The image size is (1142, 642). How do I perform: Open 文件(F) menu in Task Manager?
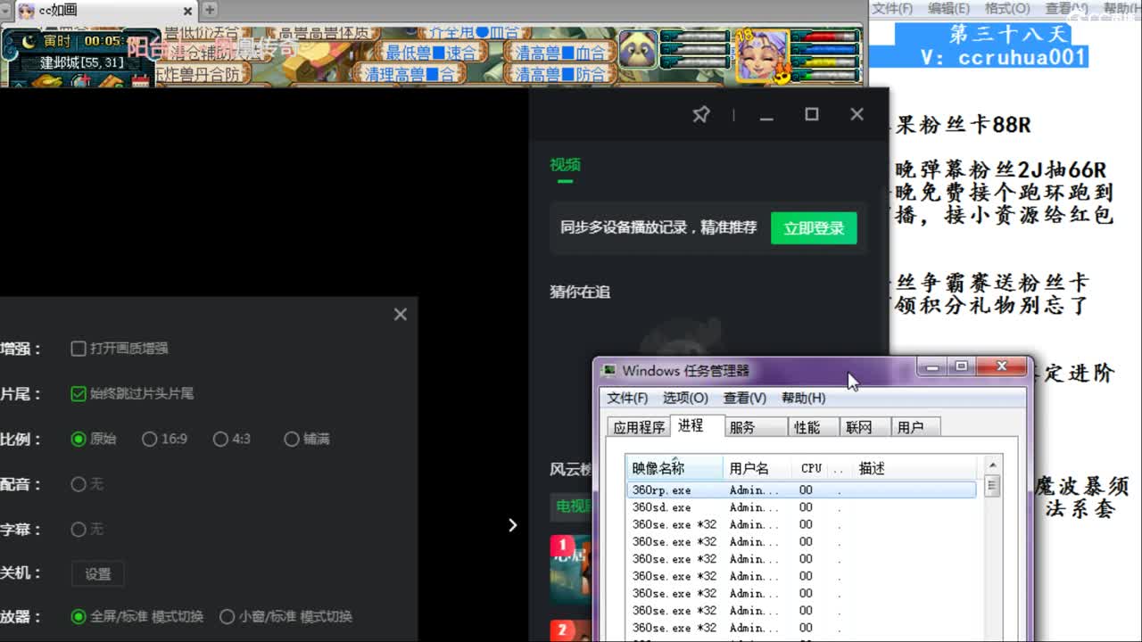tap(627, 398)
